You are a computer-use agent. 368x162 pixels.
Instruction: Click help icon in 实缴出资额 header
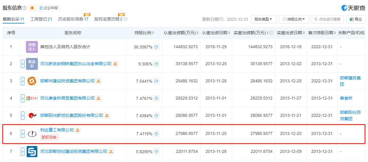(x=271, y=33)
